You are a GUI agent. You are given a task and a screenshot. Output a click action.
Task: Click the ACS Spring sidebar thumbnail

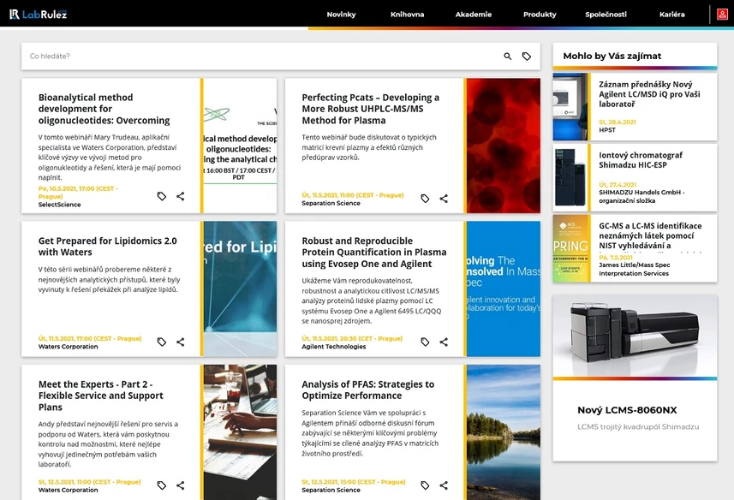[570, 248]
